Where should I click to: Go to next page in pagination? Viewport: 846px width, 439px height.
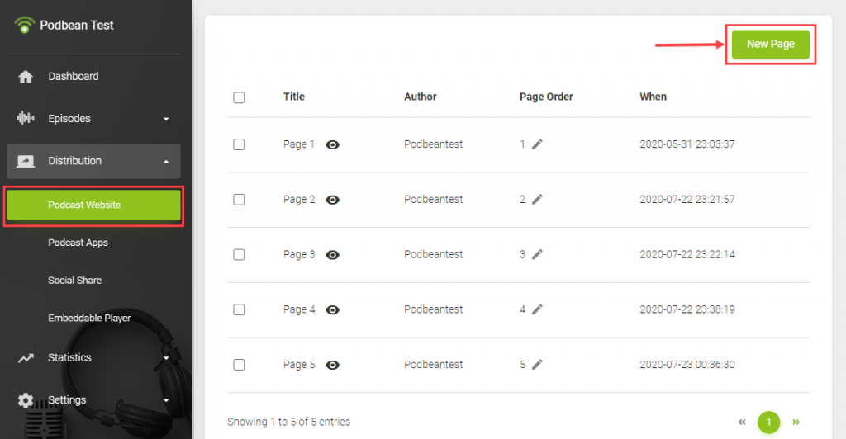click(x=796, y=422)
